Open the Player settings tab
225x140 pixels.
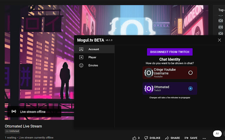[92, 57]
